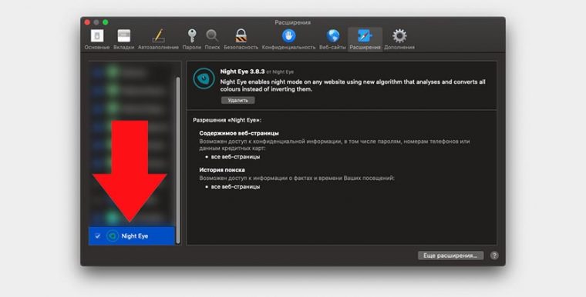586x297 pixels.
Task: Open the Основные preferences pane icon
Action: click(97, 36)
